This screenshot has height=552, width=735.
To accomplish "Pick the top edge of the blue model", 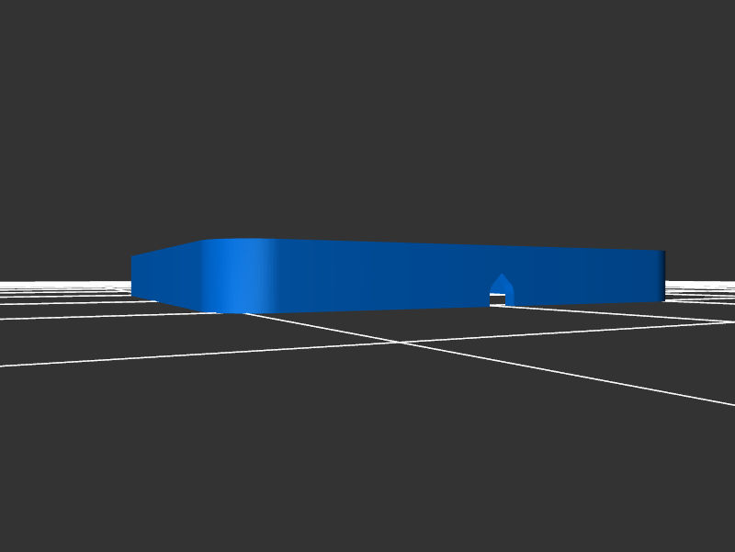I will (413, 243).
